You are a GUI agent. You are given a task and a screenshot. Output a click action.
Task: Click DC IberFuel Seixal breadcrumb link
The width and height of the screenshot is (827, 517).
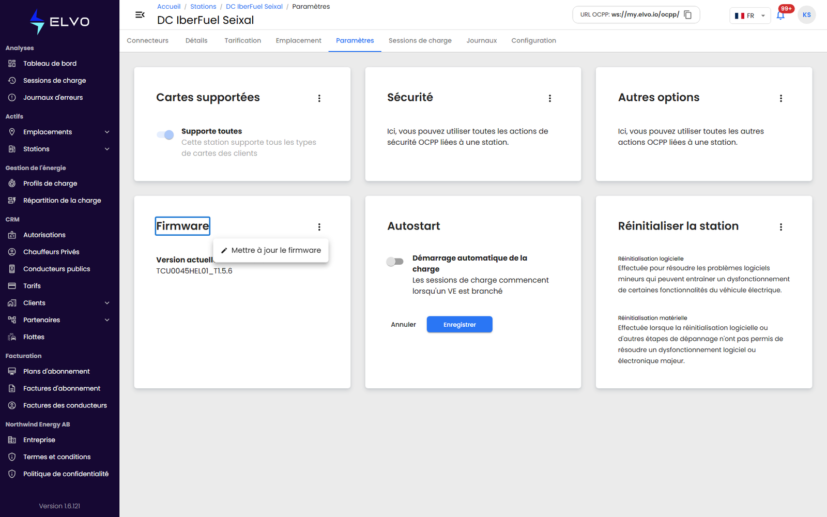254,7
